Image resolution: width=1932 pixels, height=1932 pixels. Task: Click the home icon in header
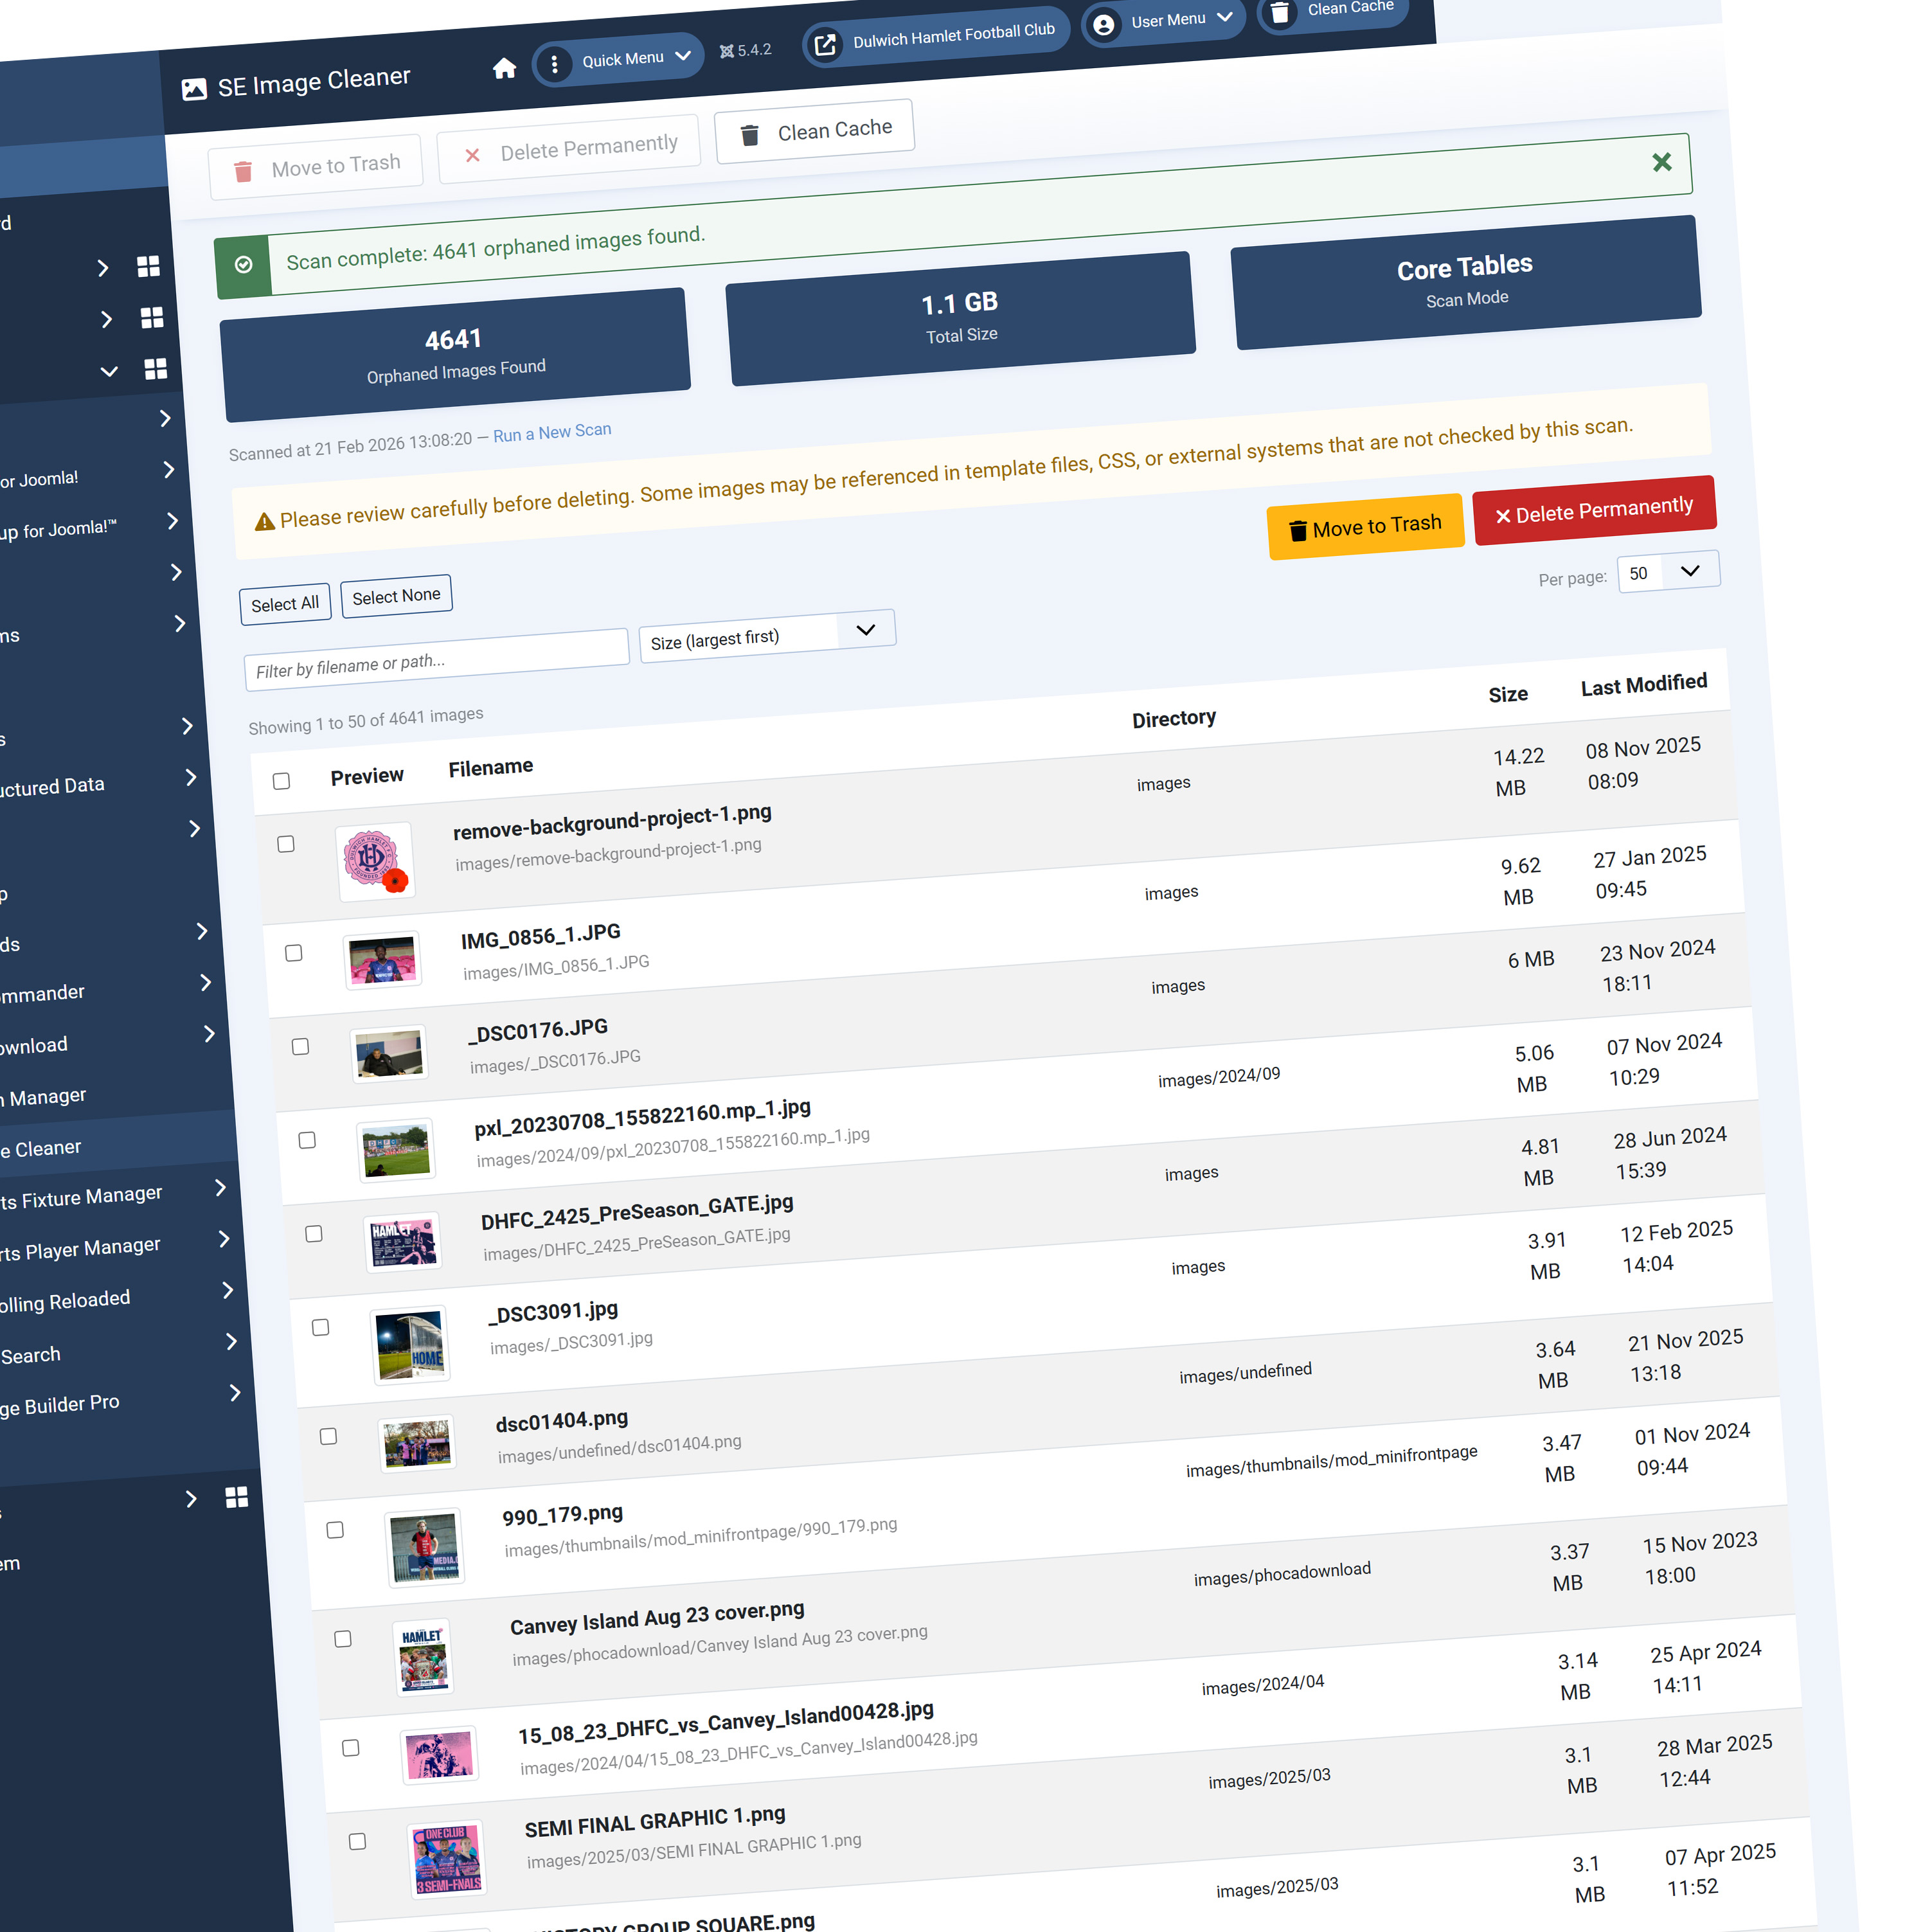pos(504,68)
